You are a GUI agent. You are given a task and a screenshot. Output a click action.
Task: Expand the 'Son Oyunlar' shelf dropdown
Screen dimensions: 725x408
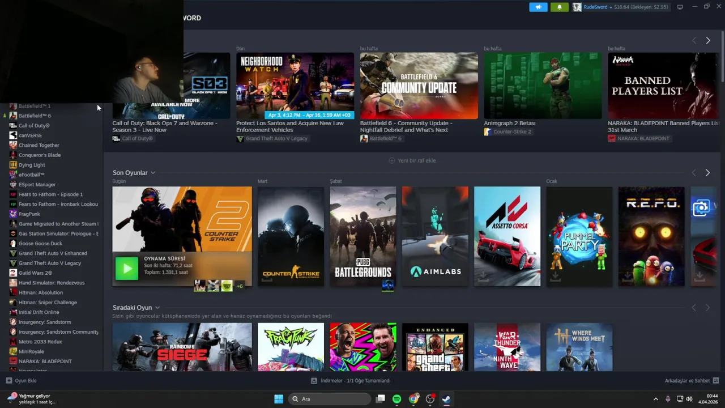pyautogui.click(x=153, y=173)
